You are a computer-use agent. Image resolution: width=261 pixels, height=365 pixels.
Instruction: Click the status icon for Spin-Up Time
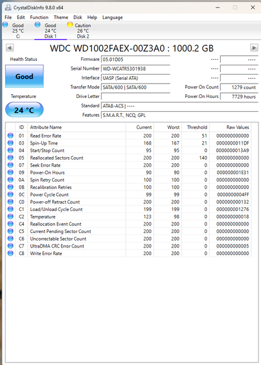(11, 143)
